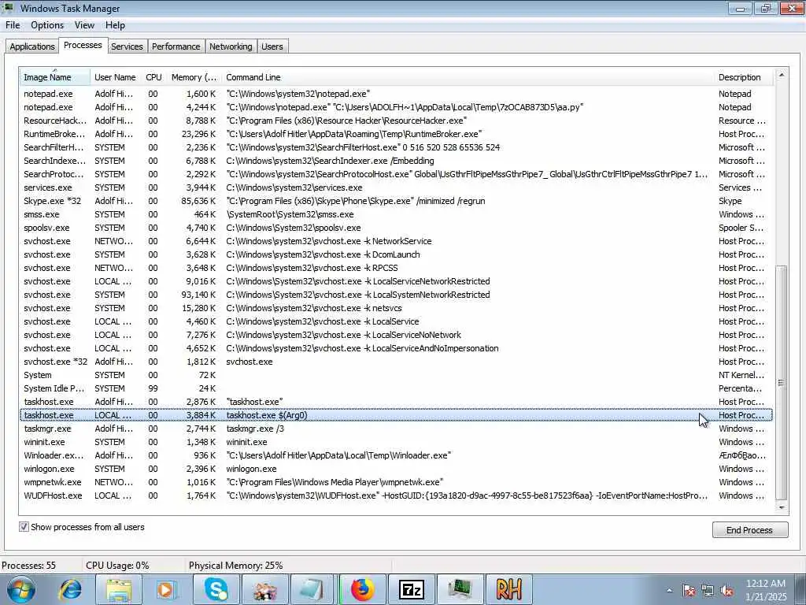The height and width of the screenshot is (605, 806).
Task: Click the End Process button
Action: tap(749, 530)
